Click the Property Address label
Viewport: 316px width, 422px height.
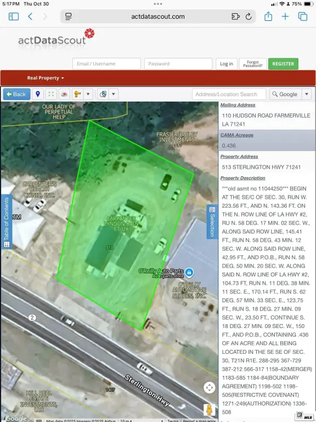point(239,157)
